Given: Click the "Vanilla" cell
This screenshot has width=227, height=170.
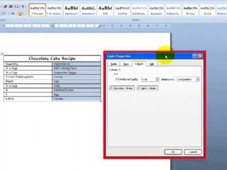Looking at the screenshot, I should 76,99.
